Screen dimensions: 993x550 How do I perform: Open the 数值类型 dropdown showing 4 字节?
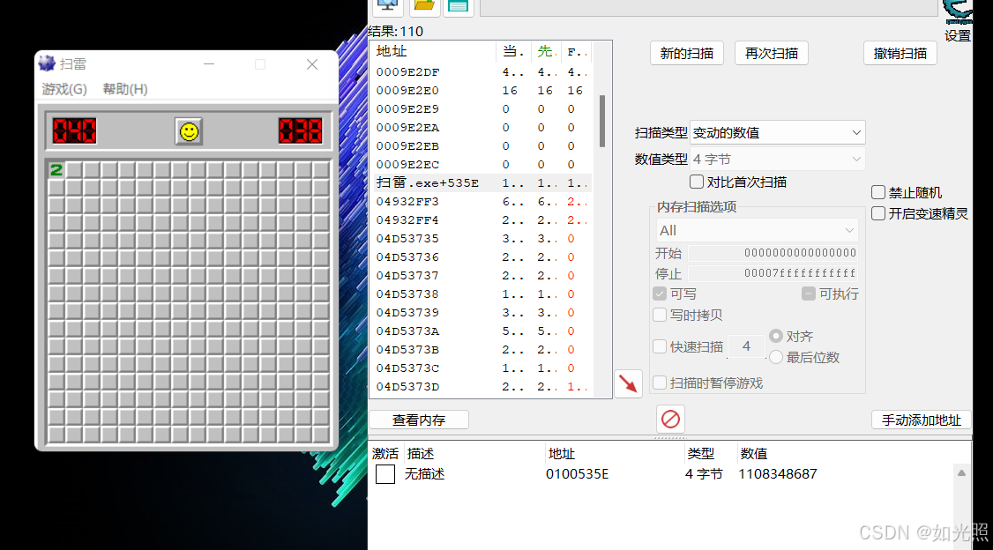click(x=777, y=160)
